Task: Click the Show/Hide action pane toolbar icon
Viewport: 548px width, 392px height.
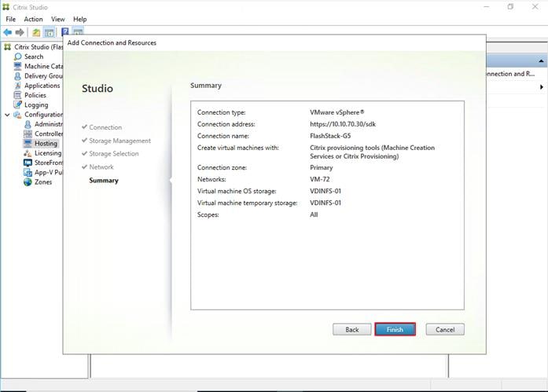Action: coord(78,31)
